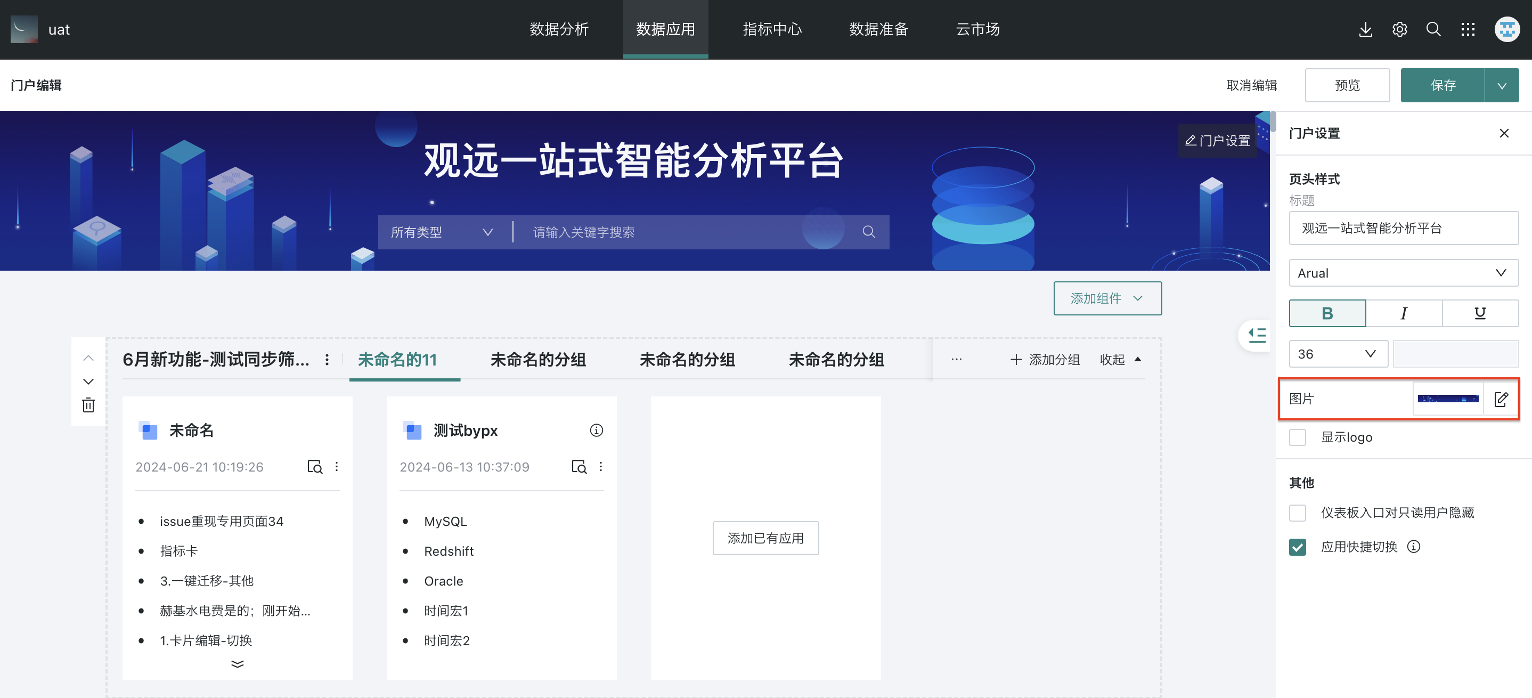This screenshot has height=698, width=1532.
Task: Click the title color swatch box
Action: [x=1455, y=354]
